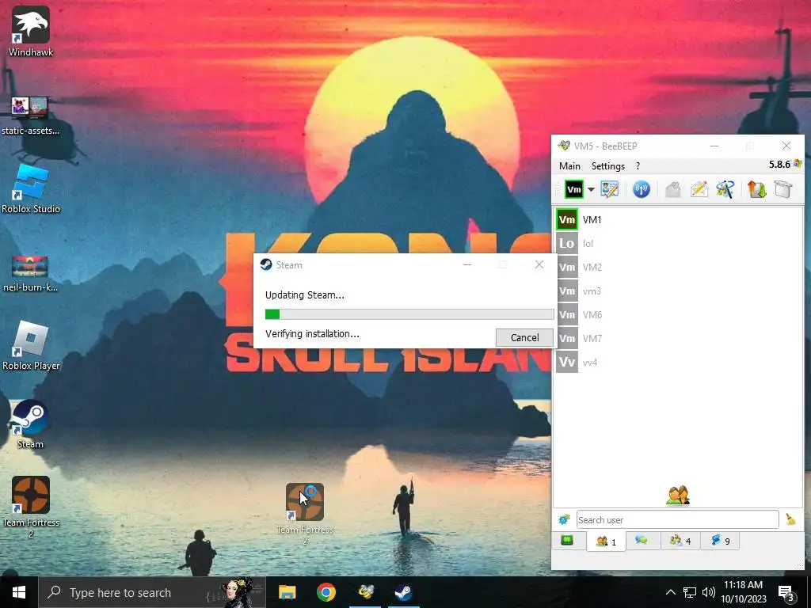Click the blue gear icon beside search
This screenshot has width=811, height=608.
click(564, 519)
